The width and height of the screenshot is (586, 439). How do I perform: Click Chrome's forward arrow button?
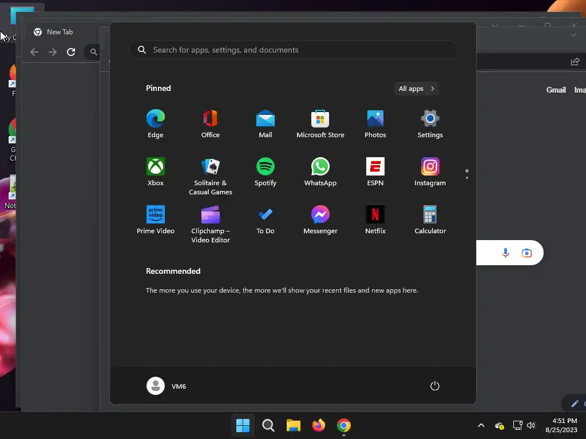(53, 52)
